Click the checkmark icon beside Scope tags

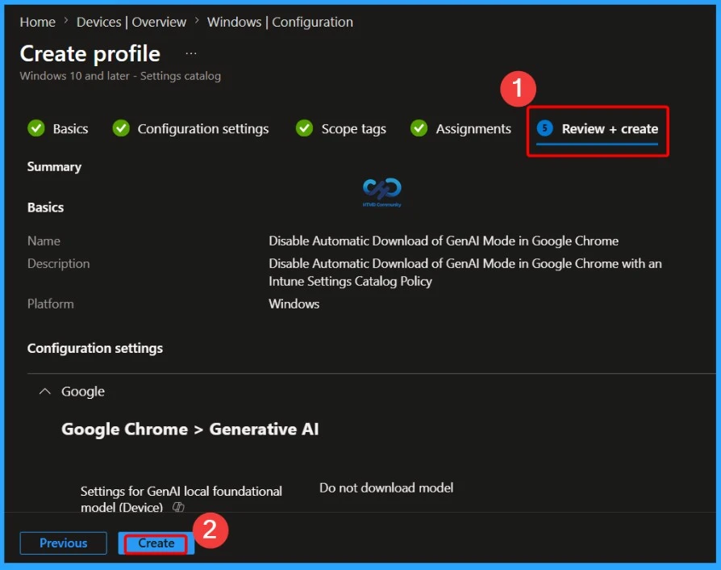pyautogui.click(x=304, y=128)
